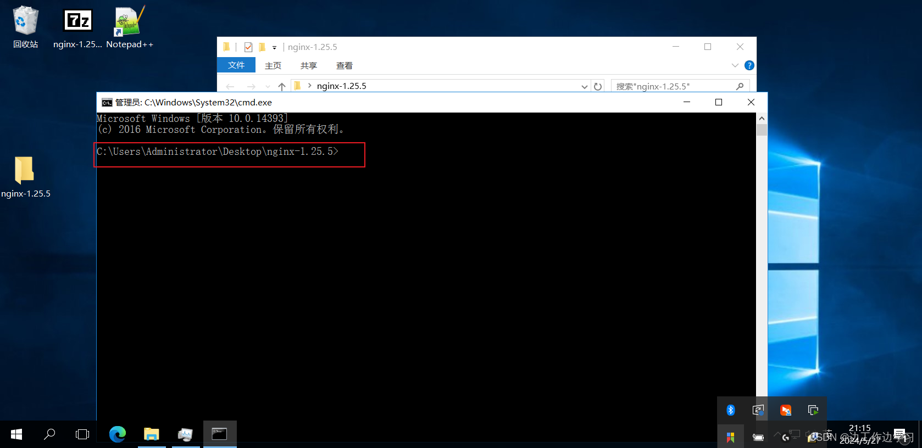
Task: Open the Action Center notification icon
Action: click(900, 434)
